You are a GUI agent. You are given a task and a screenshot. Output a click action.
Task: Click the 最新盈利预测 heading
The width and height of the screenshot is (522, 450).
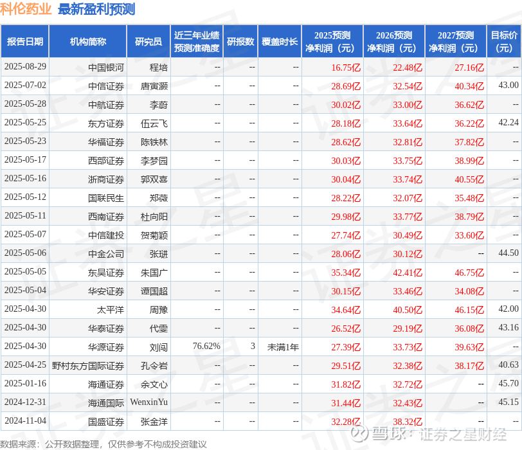pos(96,9)
